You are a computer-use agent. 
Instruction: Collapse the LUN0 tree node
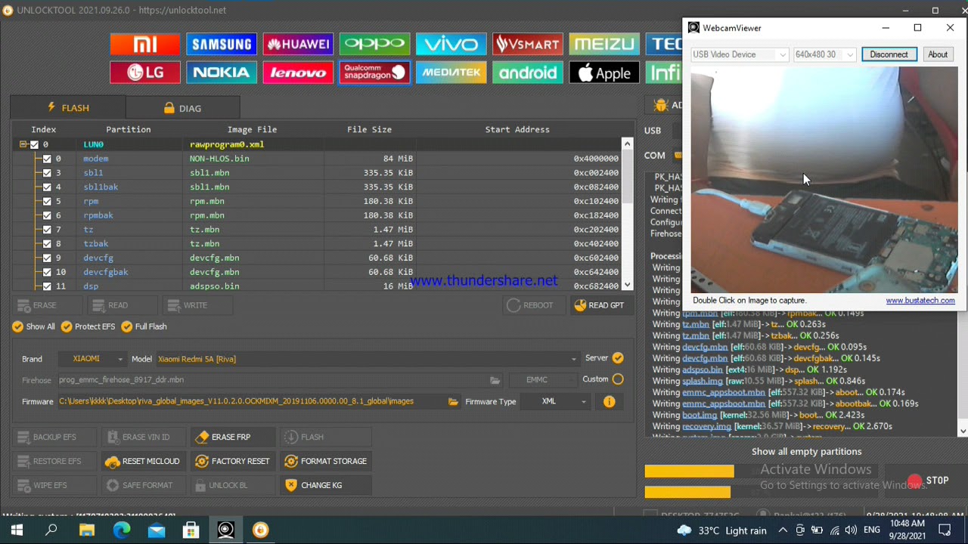coord(23,144)
